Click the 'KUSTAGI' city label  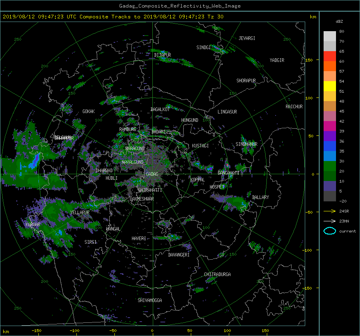(200, 146)
